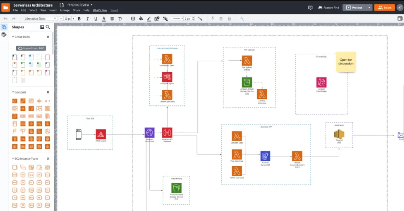The width and height of the screenshot is (404, 211).
Task: Toggle bold formatting
Action: tap(79, 18)
